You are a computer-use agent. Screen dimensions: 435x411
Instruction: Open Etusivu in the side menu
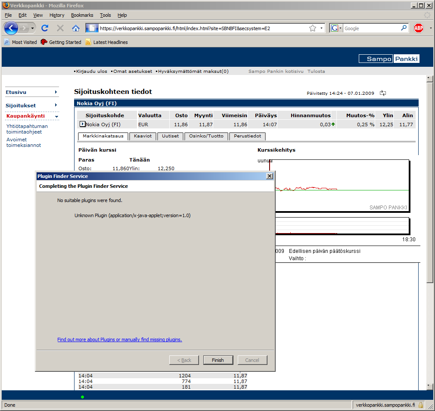pos(31,92)
